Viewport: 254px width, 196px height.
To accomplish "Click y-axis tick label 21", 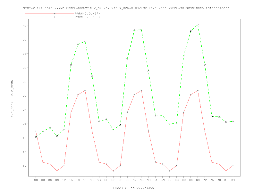I will [24, 124].
